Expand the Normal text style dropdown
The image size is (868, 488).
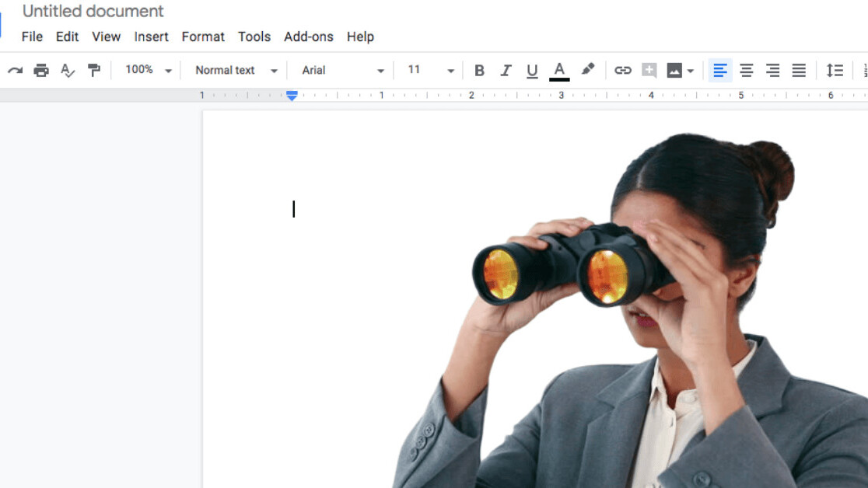(236, 71)
